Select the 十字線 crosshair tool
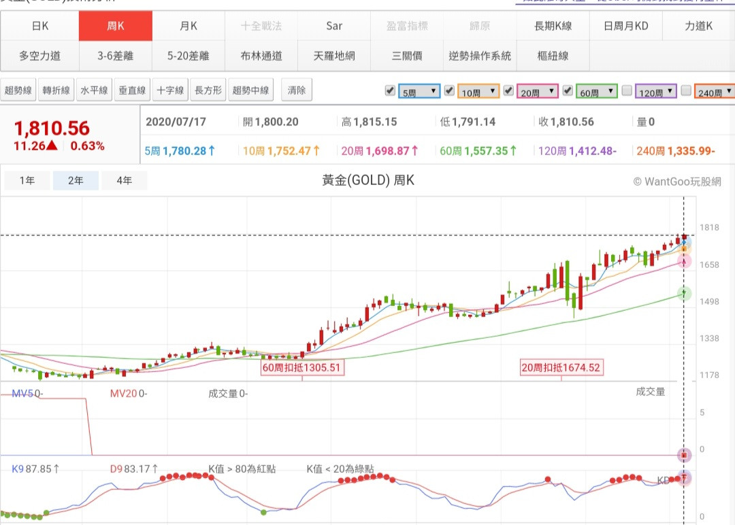735x525 pixels. tap(170, 90)
